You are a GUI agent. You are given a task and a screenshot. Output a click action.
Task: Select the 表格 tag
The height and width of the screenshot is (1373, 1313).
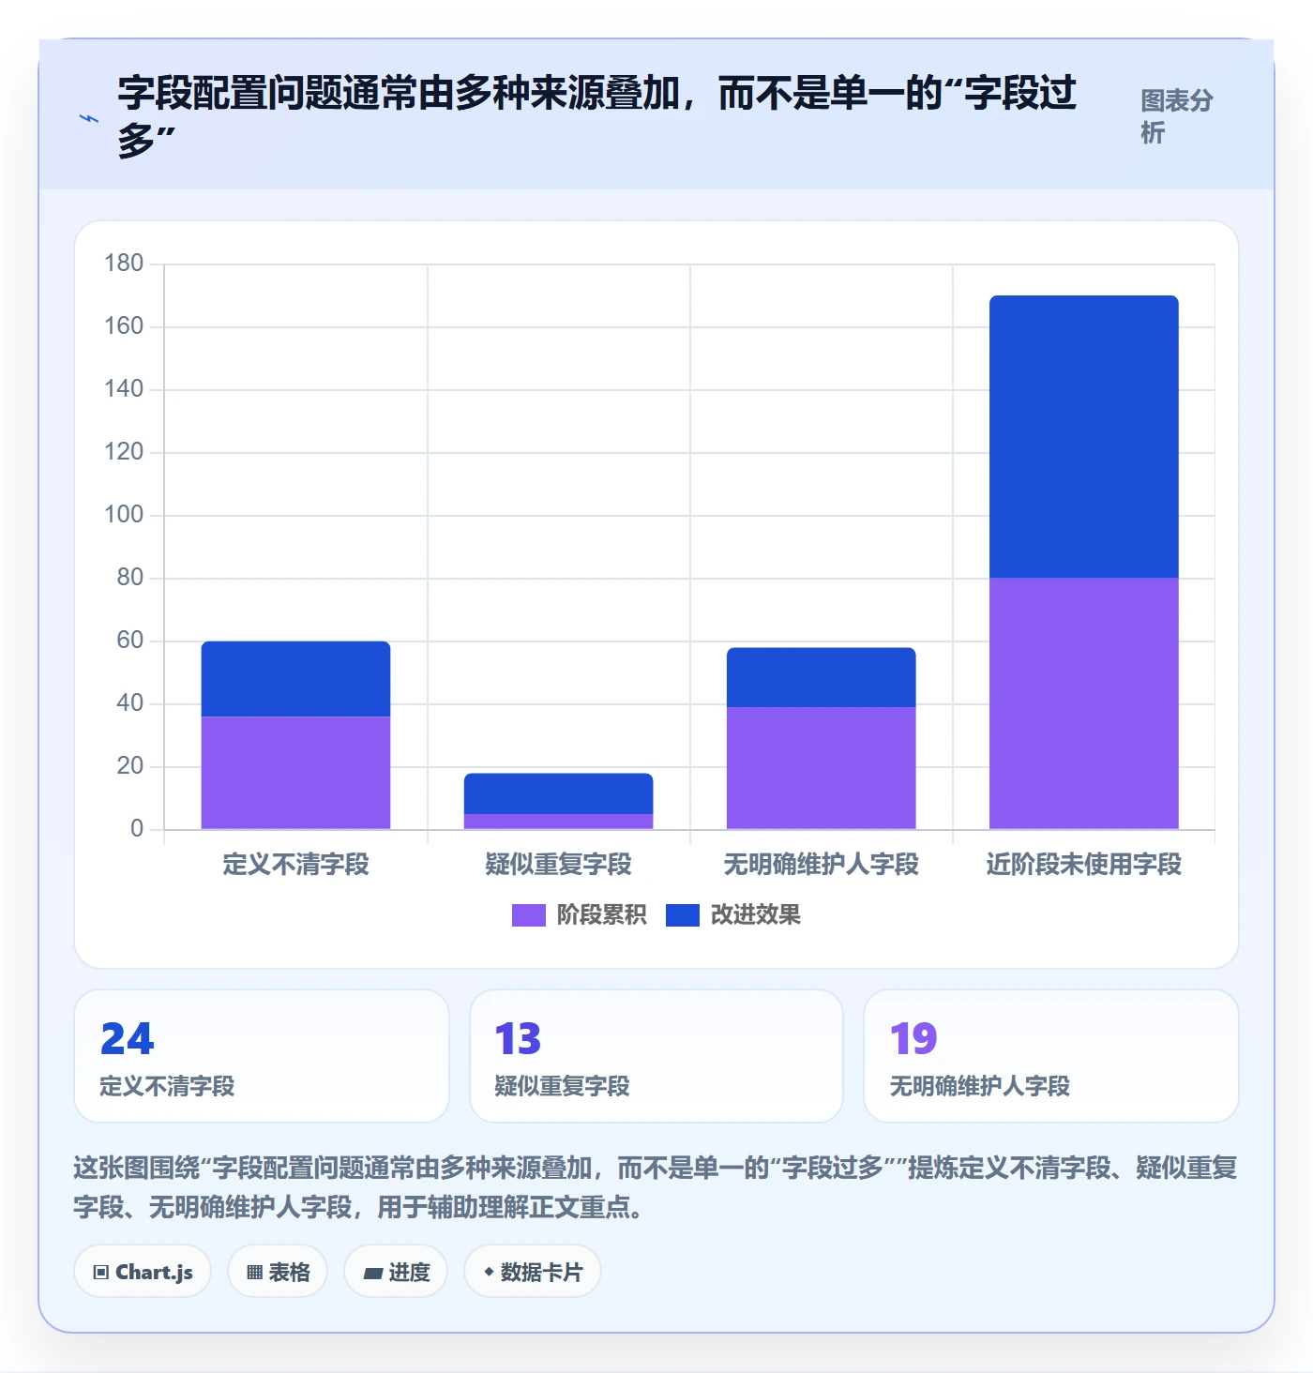[x=278, y=1272]
